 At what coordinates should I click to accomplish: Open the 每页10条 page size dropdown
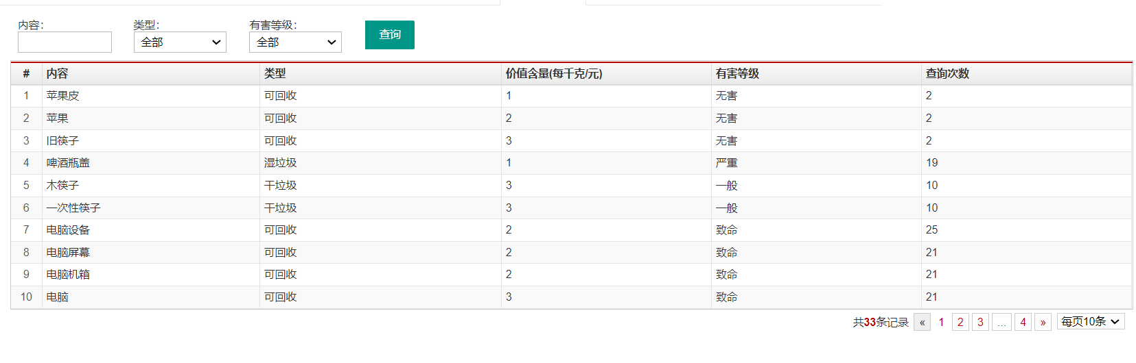coord(1090,322)
